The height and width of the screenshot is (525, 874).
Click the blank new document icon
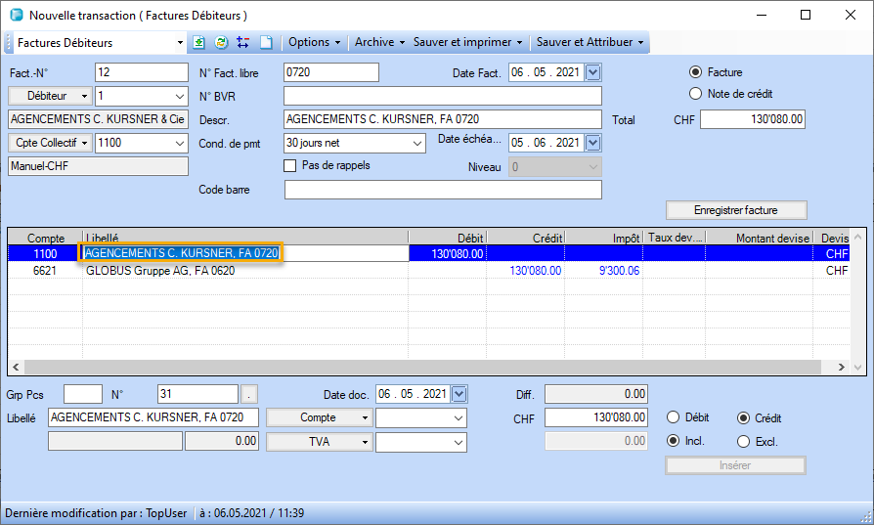pyautogui.click(x=265, y=43)
